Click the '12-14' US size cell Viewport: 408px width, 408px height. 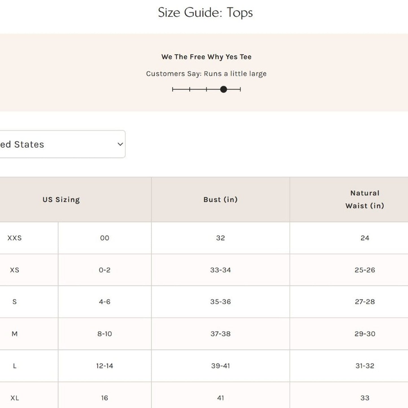tap(104, 366)
